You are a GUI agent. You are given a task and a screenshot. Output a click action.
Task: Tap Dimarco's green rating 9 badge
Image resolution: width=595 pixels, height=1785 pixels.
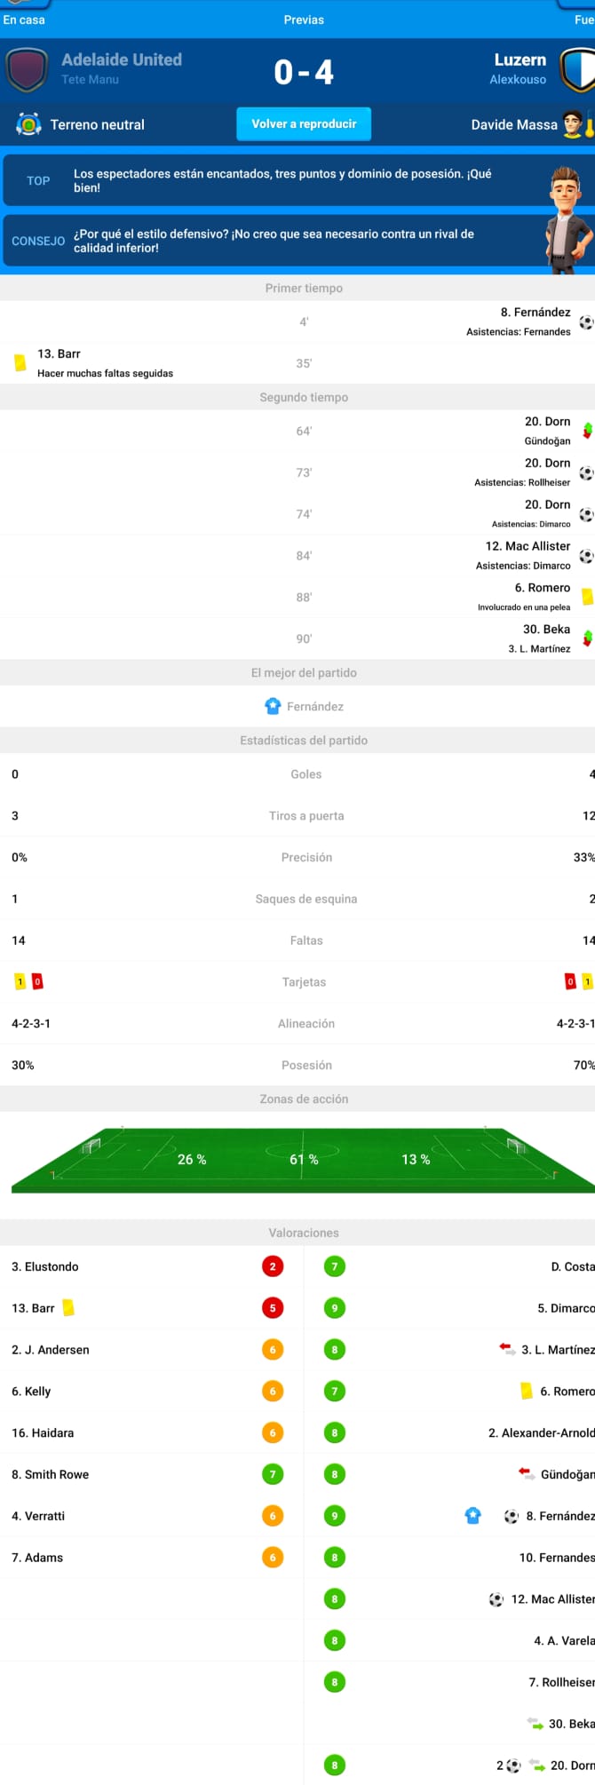click(335, 1308)
